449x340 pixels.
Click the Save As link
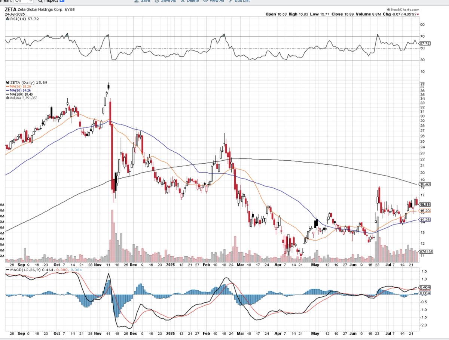(165, 1)
